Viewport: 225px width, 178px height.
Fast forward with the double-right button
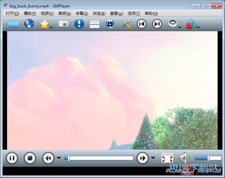[x=143, y=158]
